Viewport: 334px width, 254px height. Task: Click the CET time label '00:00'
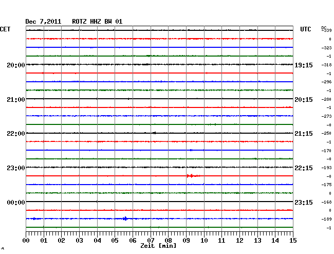(16, 202)
